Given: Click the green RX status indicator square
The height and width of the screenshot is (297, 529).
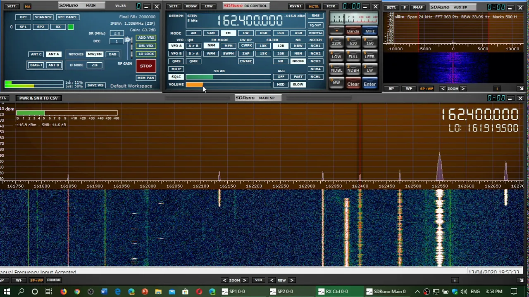Looking at the screenshot, I should pos(71,27).
